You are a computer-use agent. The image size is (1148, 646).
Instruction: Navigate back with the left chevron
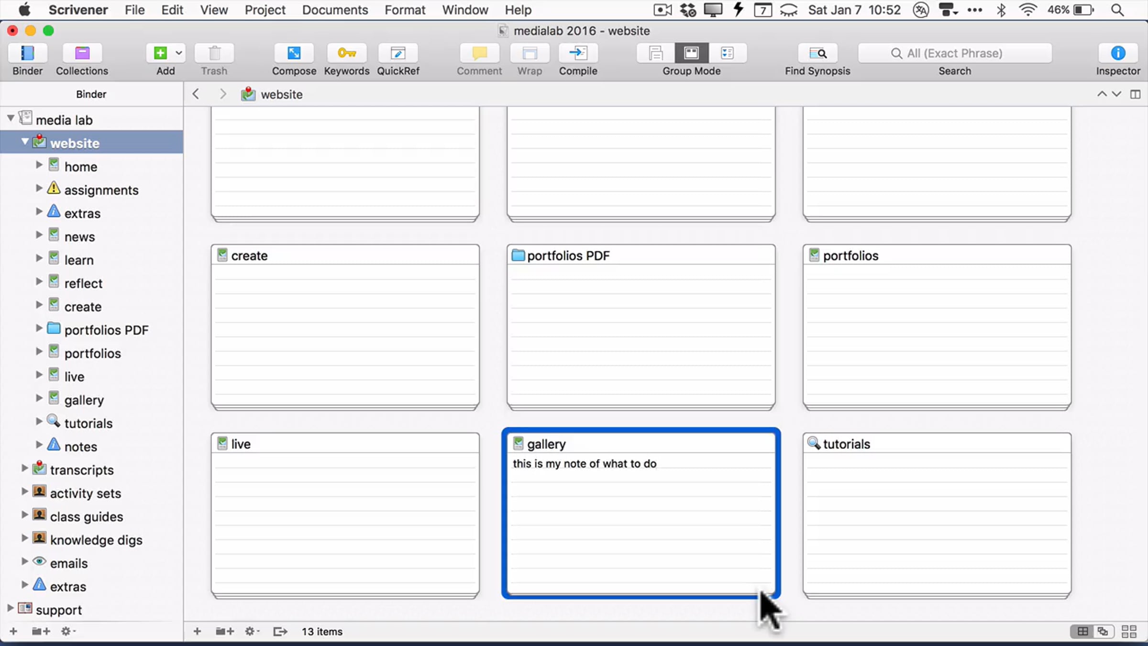[x=196, y=94]
